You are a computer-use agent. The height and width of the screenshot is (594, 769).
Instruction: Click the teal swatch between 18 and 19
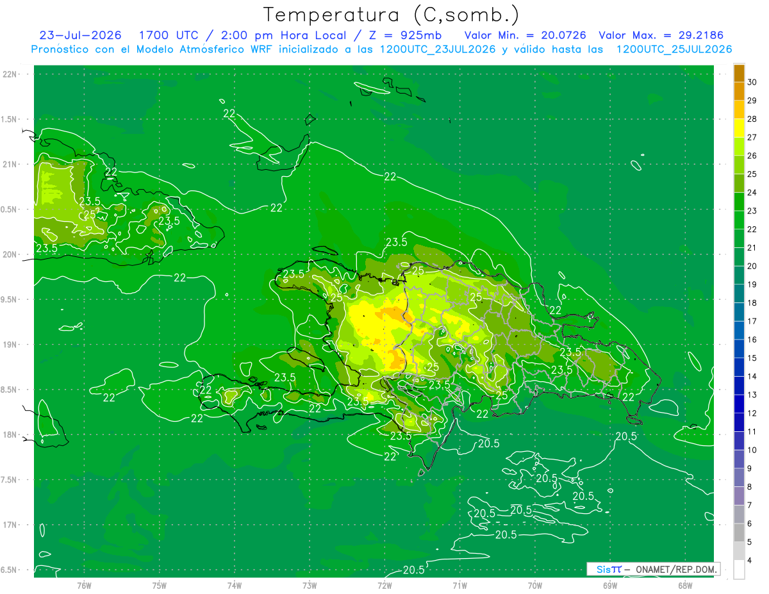739,293
